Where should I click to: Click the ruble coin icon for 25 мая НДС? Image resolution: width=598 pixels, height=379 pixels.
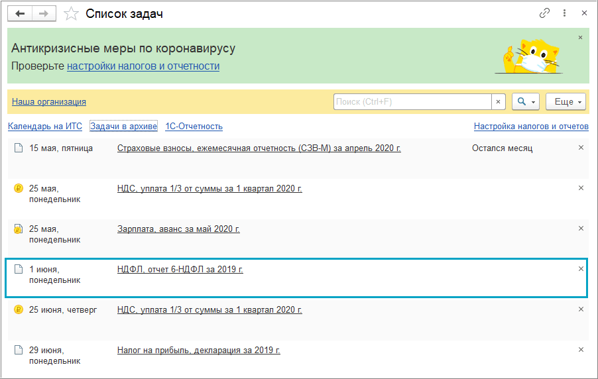19,188
